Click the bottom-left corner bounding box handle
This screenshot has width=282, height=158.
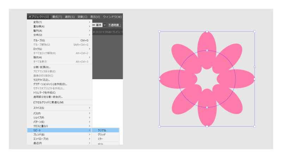point(159,126)
